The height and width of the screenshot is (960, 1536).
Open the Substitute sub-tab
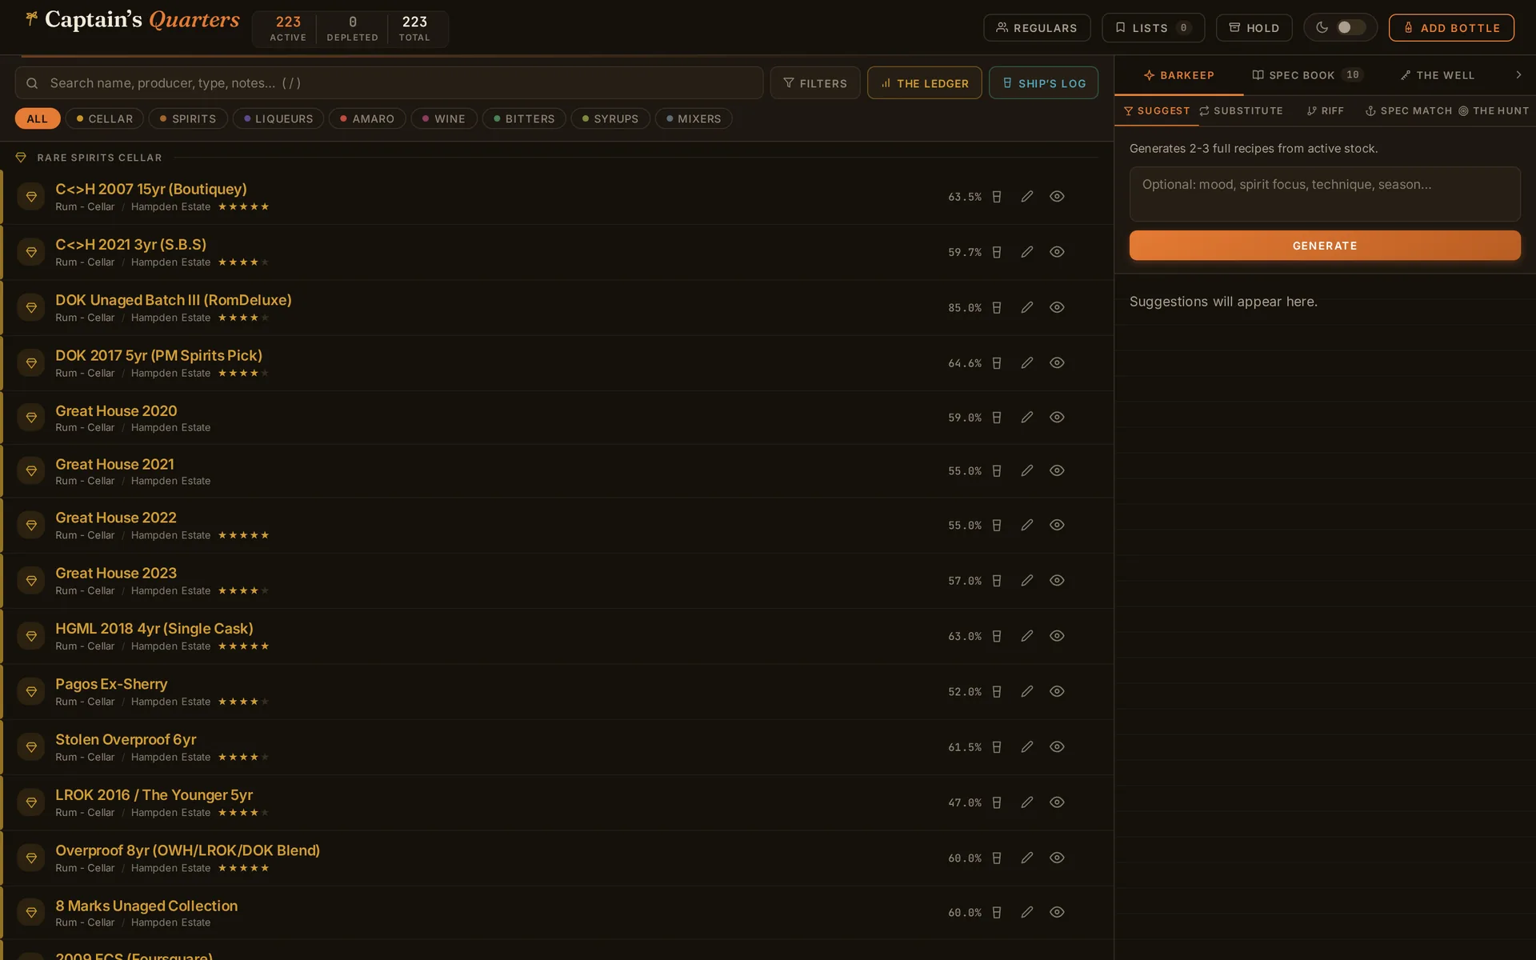(1241, 111)
